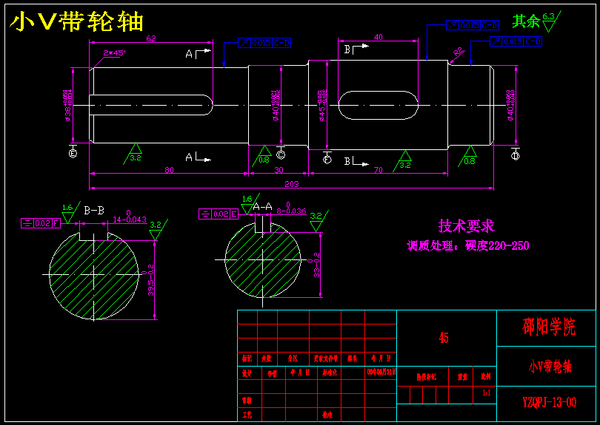Click red 小V带轮轴 in the title block
Image resolution: width=600 pixels, height=425 pixels.
(550, 367)
